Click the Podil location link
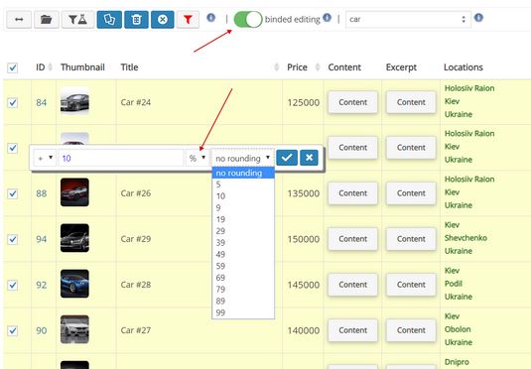The width and height of the screenshot is (531, 369). (454, 284)
